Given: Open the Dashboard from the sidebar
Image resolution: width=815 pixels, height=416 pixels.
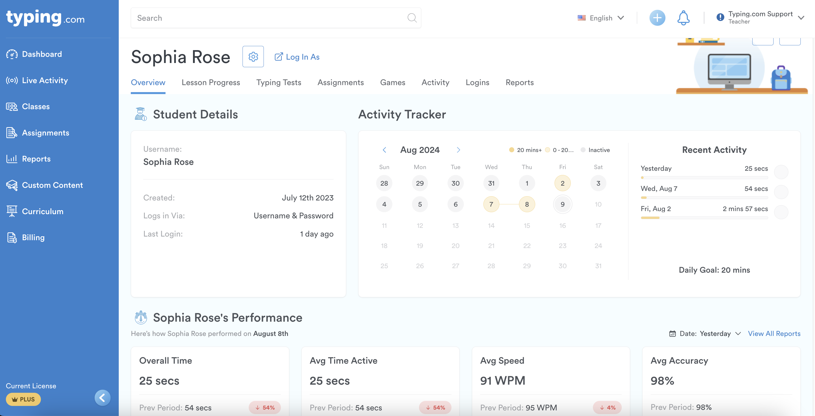Looking at the screenshot, I should point(42,54).
